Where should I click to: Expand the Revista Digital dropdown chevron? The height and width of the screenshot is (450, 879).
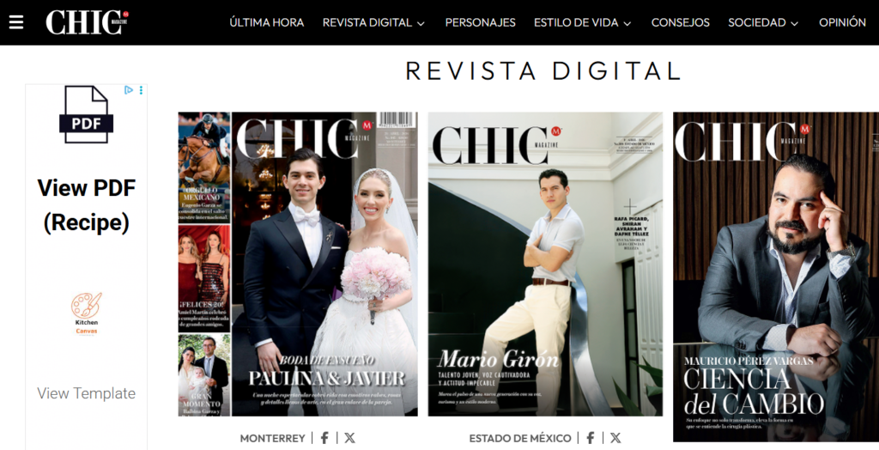(421, 23)
